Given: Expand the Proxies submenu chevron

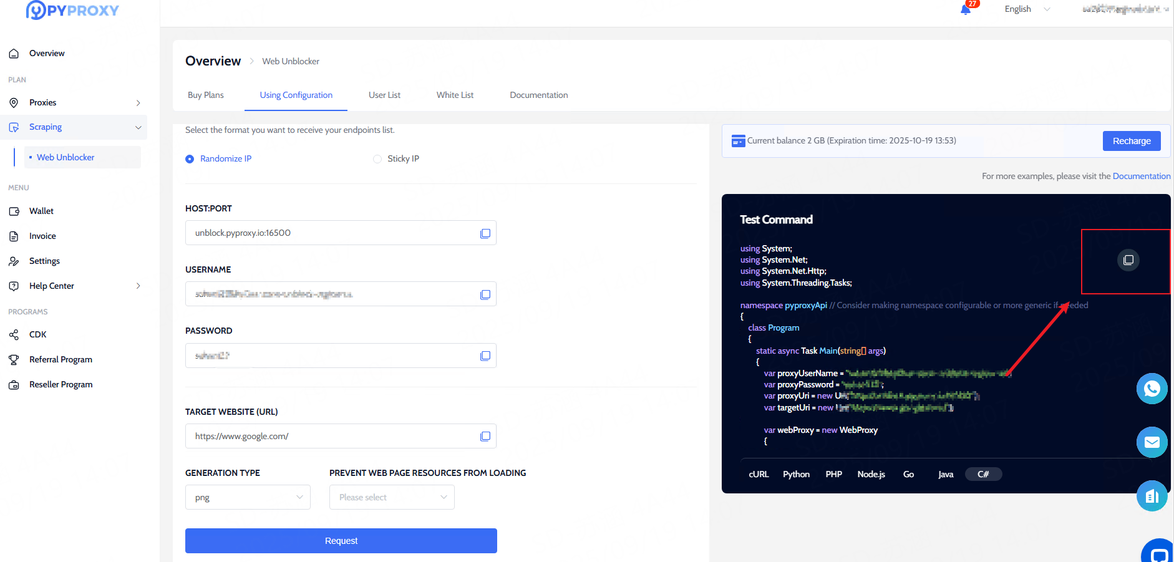Looking at the screenshot, I should click(138, 103).
